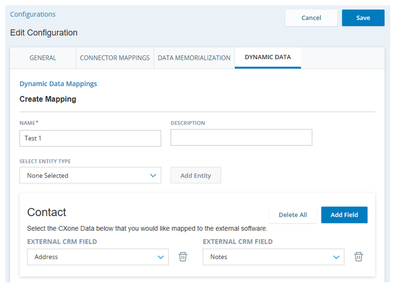This screenshot has width=396, height=288.
Task: Switch to the General tab
Action: [42, 58]
